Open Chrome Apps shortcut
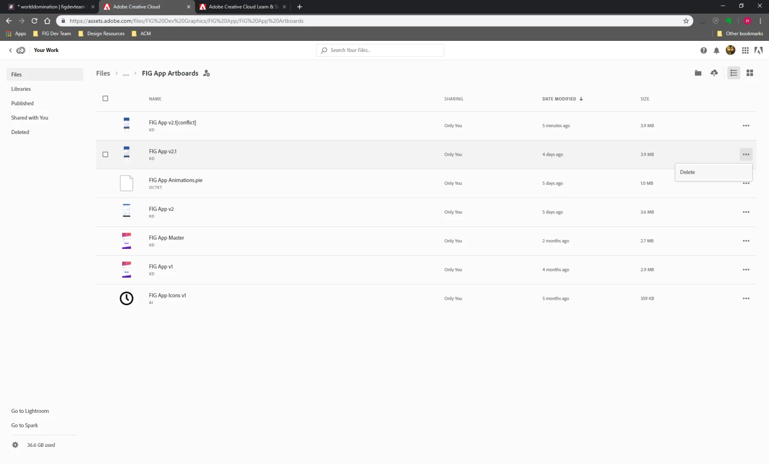 (x=16, y=34)
